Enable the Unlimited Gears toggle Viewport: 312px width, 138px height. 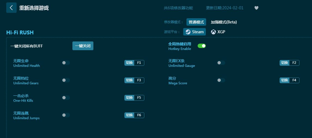point(66,80)
